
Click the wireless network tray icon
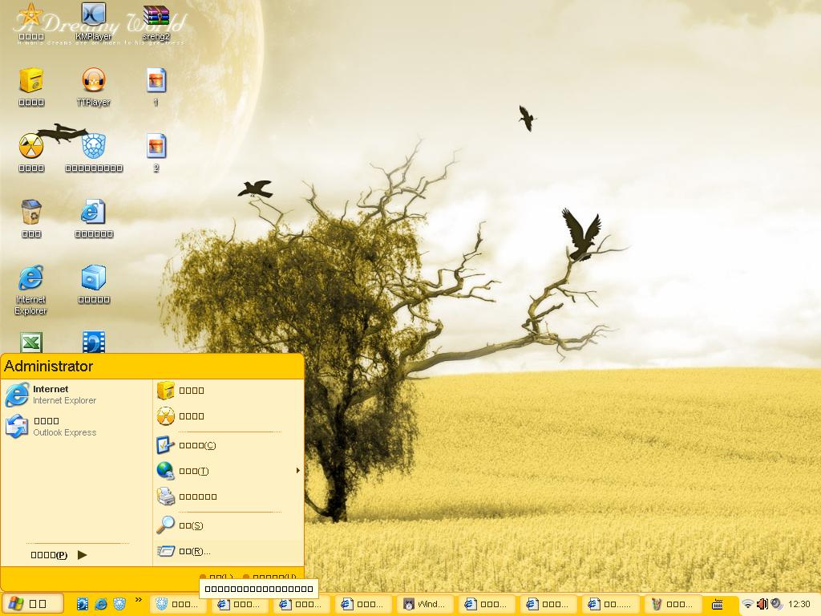click(x=747, y=604)
